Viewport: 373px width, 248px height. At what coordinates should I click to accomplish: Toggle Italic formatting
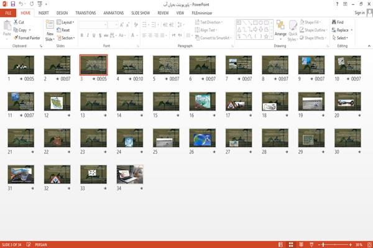(x=88, y=35)
